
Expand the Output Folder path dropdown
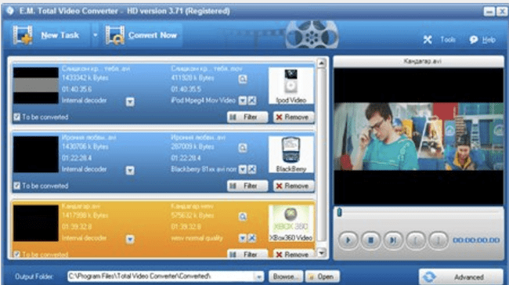tap(258, 277)
